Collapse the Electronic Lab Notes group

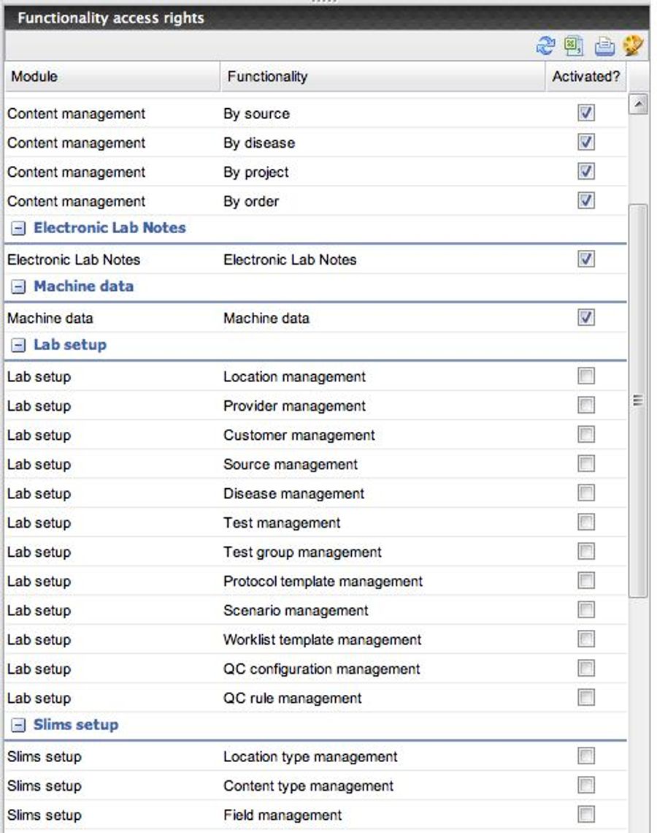(x=18, y=227)
